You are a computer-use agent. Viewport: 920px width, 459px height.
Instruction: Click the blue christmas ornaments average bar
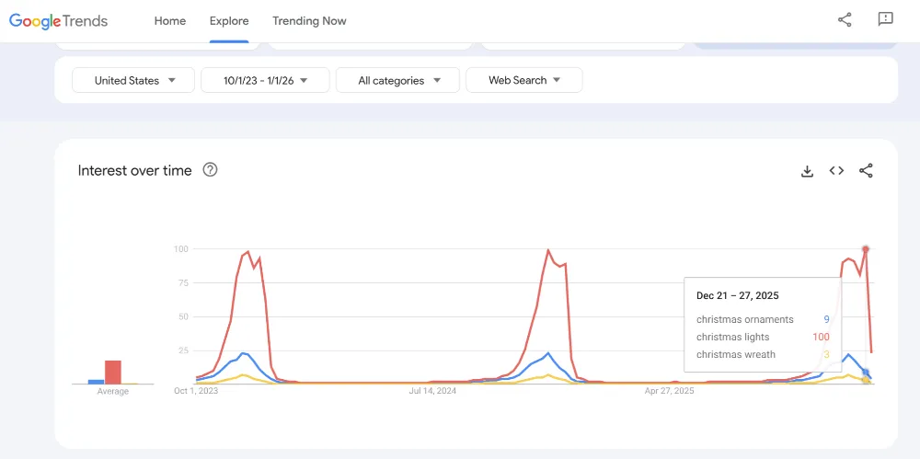(97, 382)
